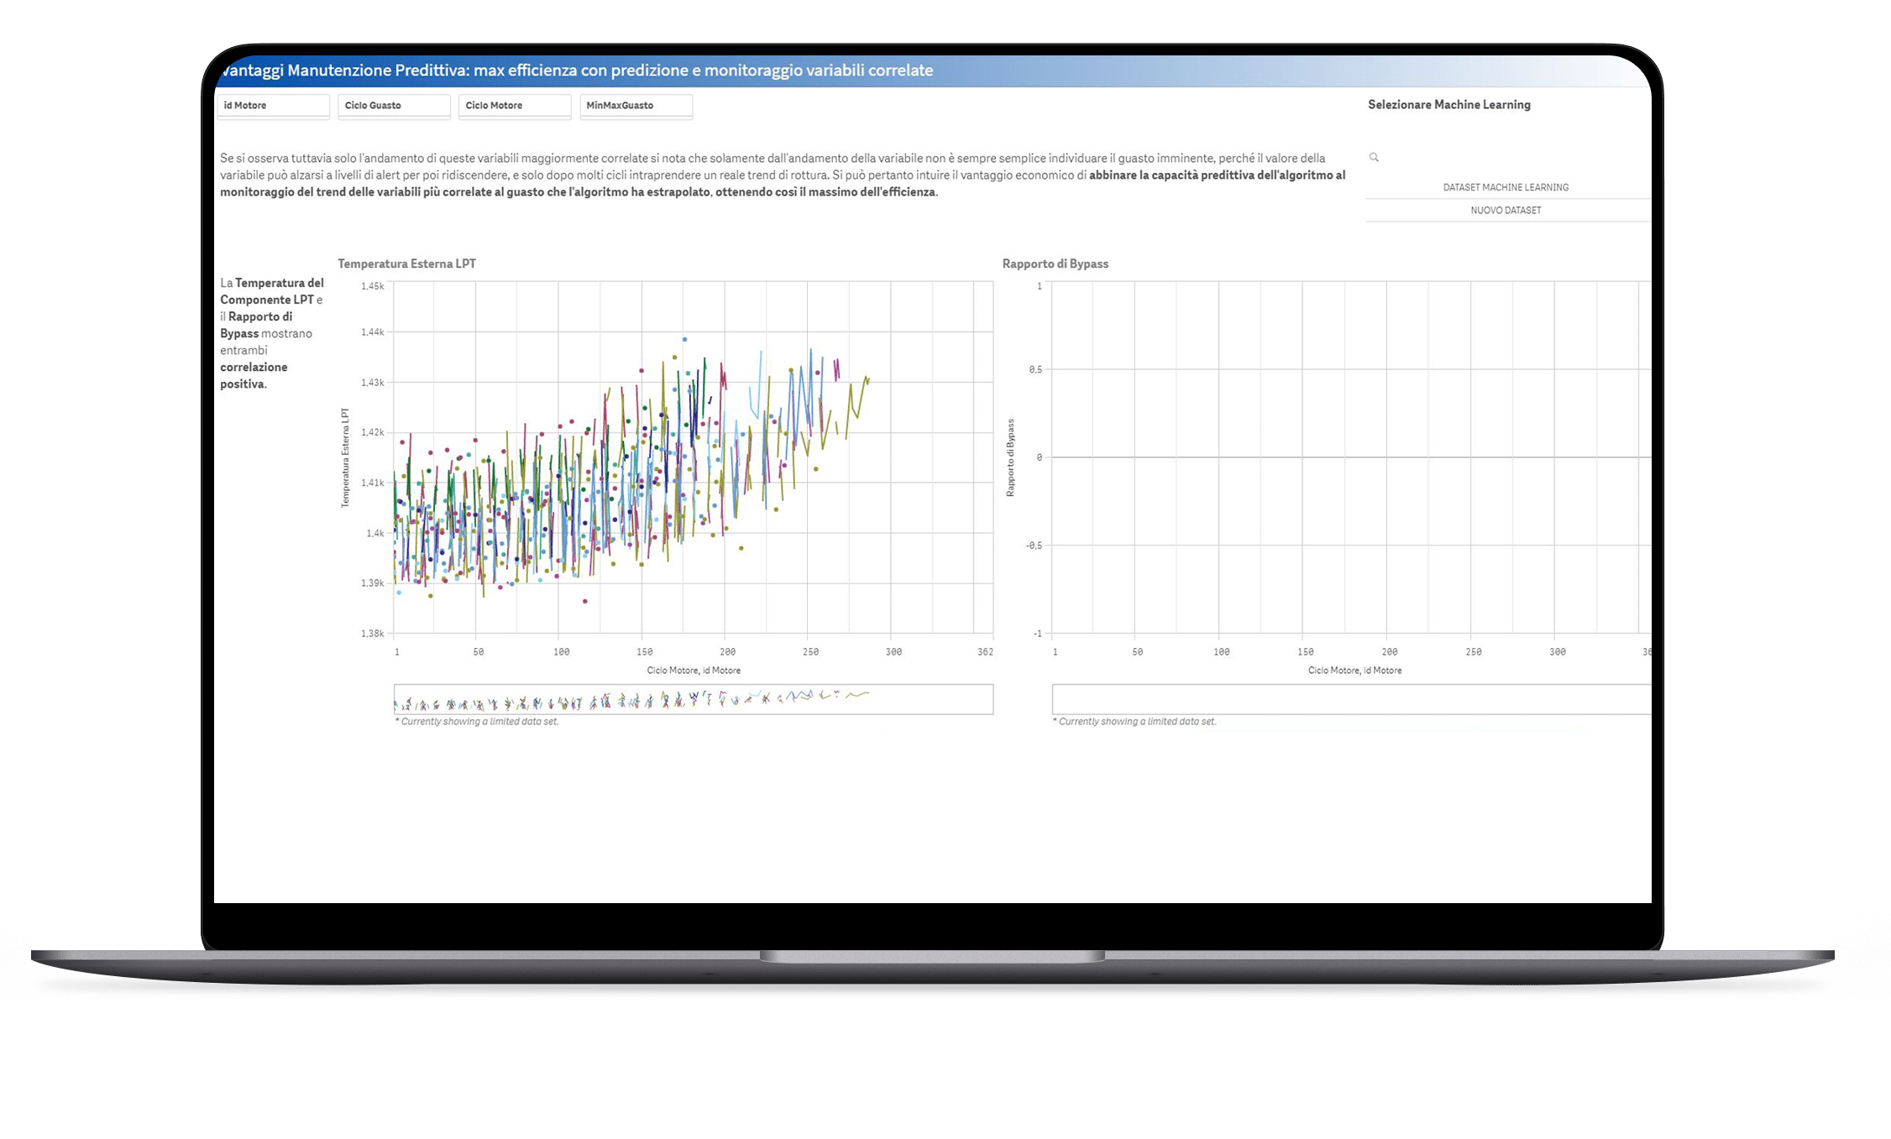Click the limited data set note under Bypass chart

(1134, 721)
